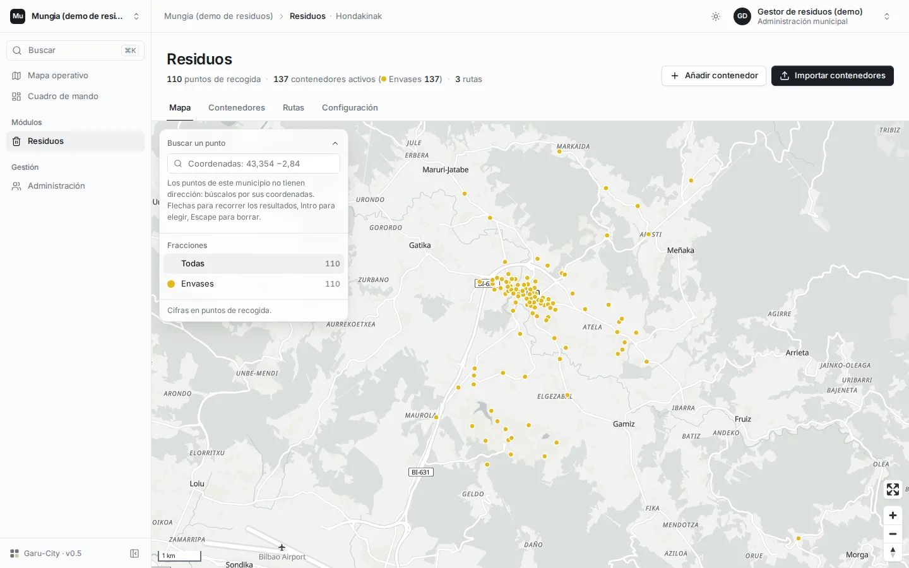Click the Administración users icon
Viewport: 909px width, 568px height.
coord(16,186)
